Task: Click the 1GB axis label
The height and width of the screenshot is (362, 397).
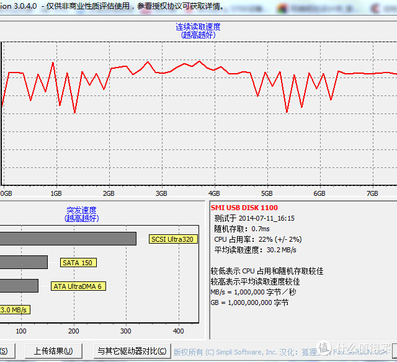Action: [x=56, y=193]
